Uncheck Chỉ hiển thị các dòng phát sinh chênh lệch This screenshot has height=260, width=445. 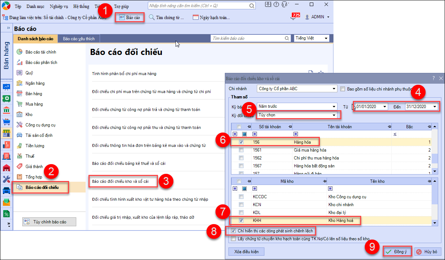click(233, 231)
